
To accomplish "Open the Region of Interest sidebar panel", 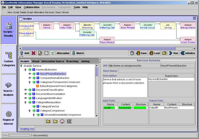I will pos(9,118).
